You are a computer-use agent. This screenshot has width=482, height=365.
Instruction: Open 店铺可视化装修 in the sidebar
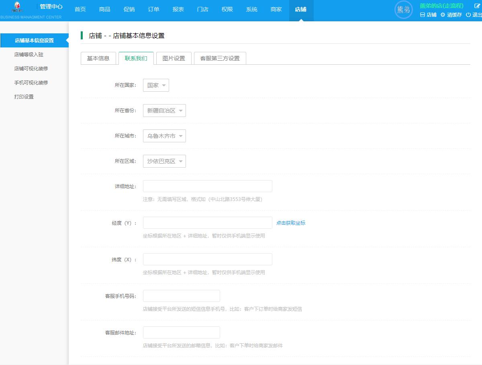(x=31, y=69)
